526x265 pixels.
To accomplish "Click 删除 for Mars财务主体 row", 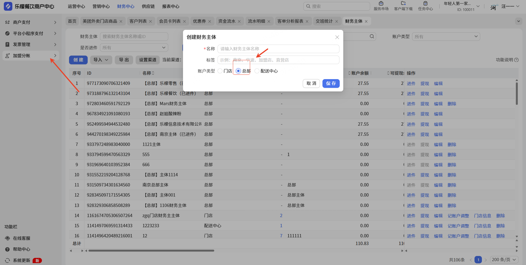I will [452, 104].
